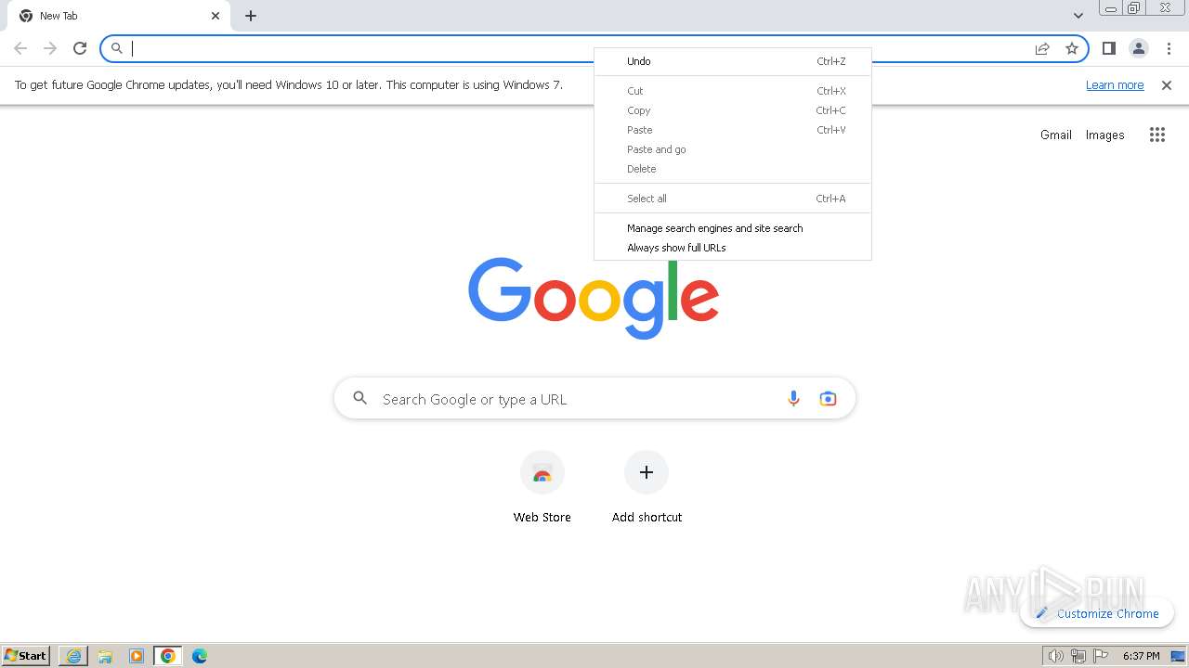Open Windows Media Player from taskbar

point(137,656)
